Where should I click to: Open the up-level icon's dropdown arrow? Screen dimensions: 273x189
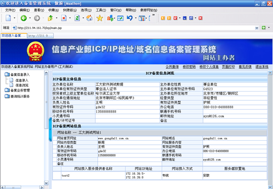coord(57,18)
